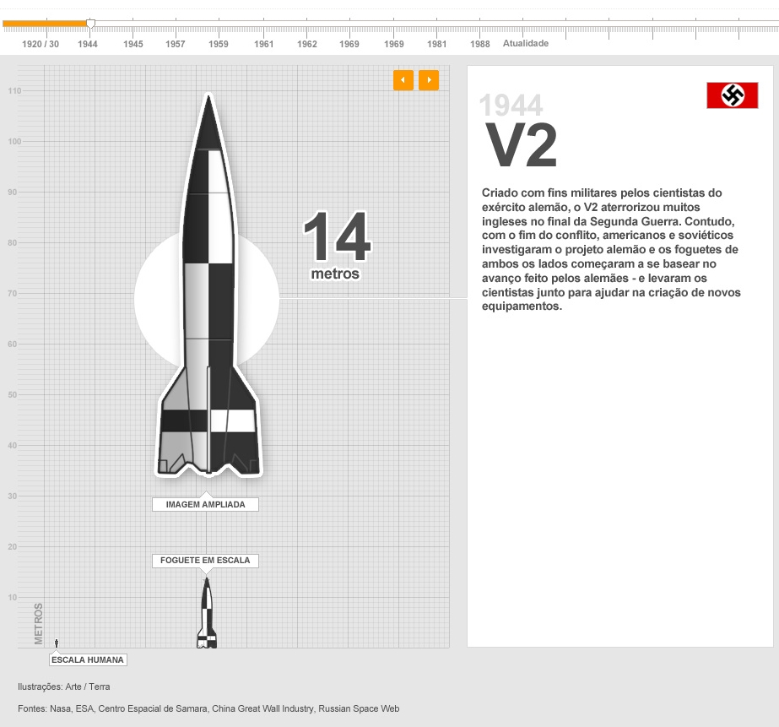Click the orange previous arrow button
This screenshot has height=727, width=779.
[403, 80]
